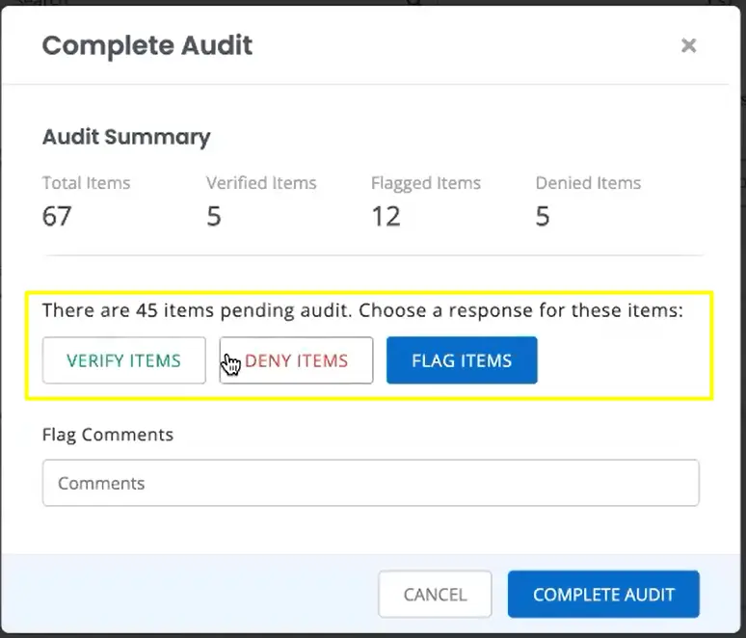Click the Verified Items label
Image resolution: width=746 pixels, height=638 pixels.
[x=261, y=182]
